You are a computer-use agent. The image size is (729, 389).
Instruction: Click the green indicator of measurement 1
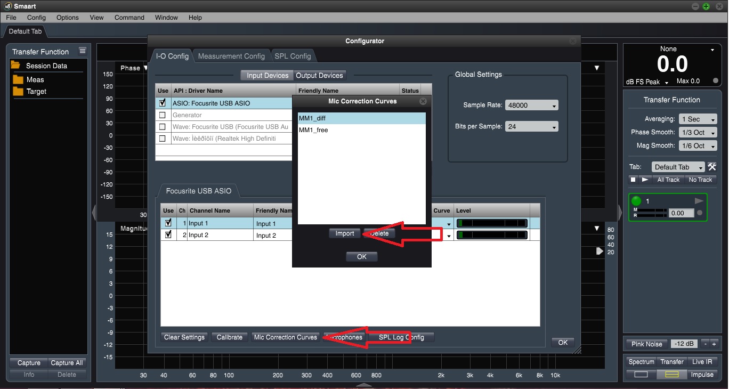636,201
